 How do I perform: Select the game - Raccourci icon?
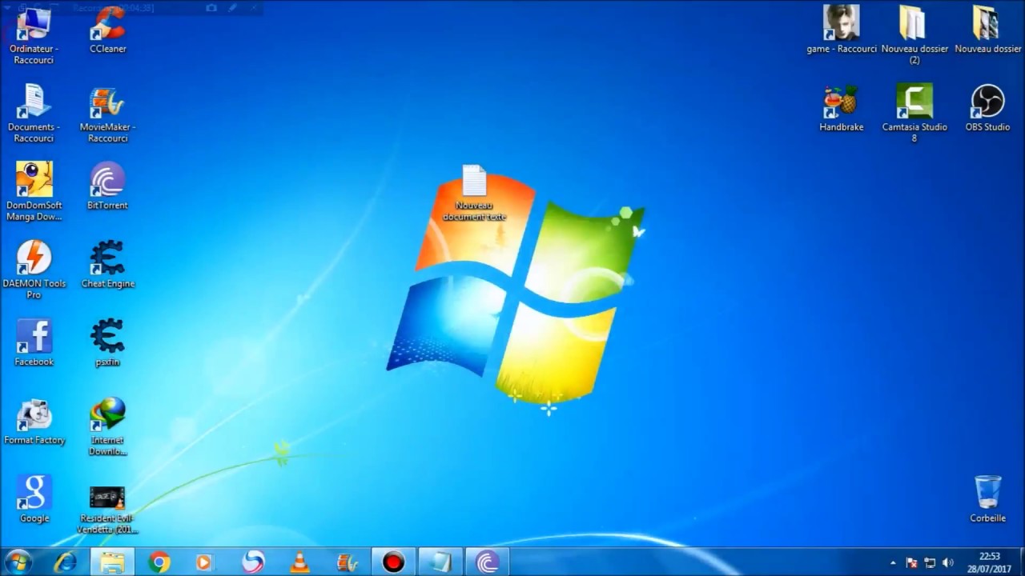pos(841,30)
